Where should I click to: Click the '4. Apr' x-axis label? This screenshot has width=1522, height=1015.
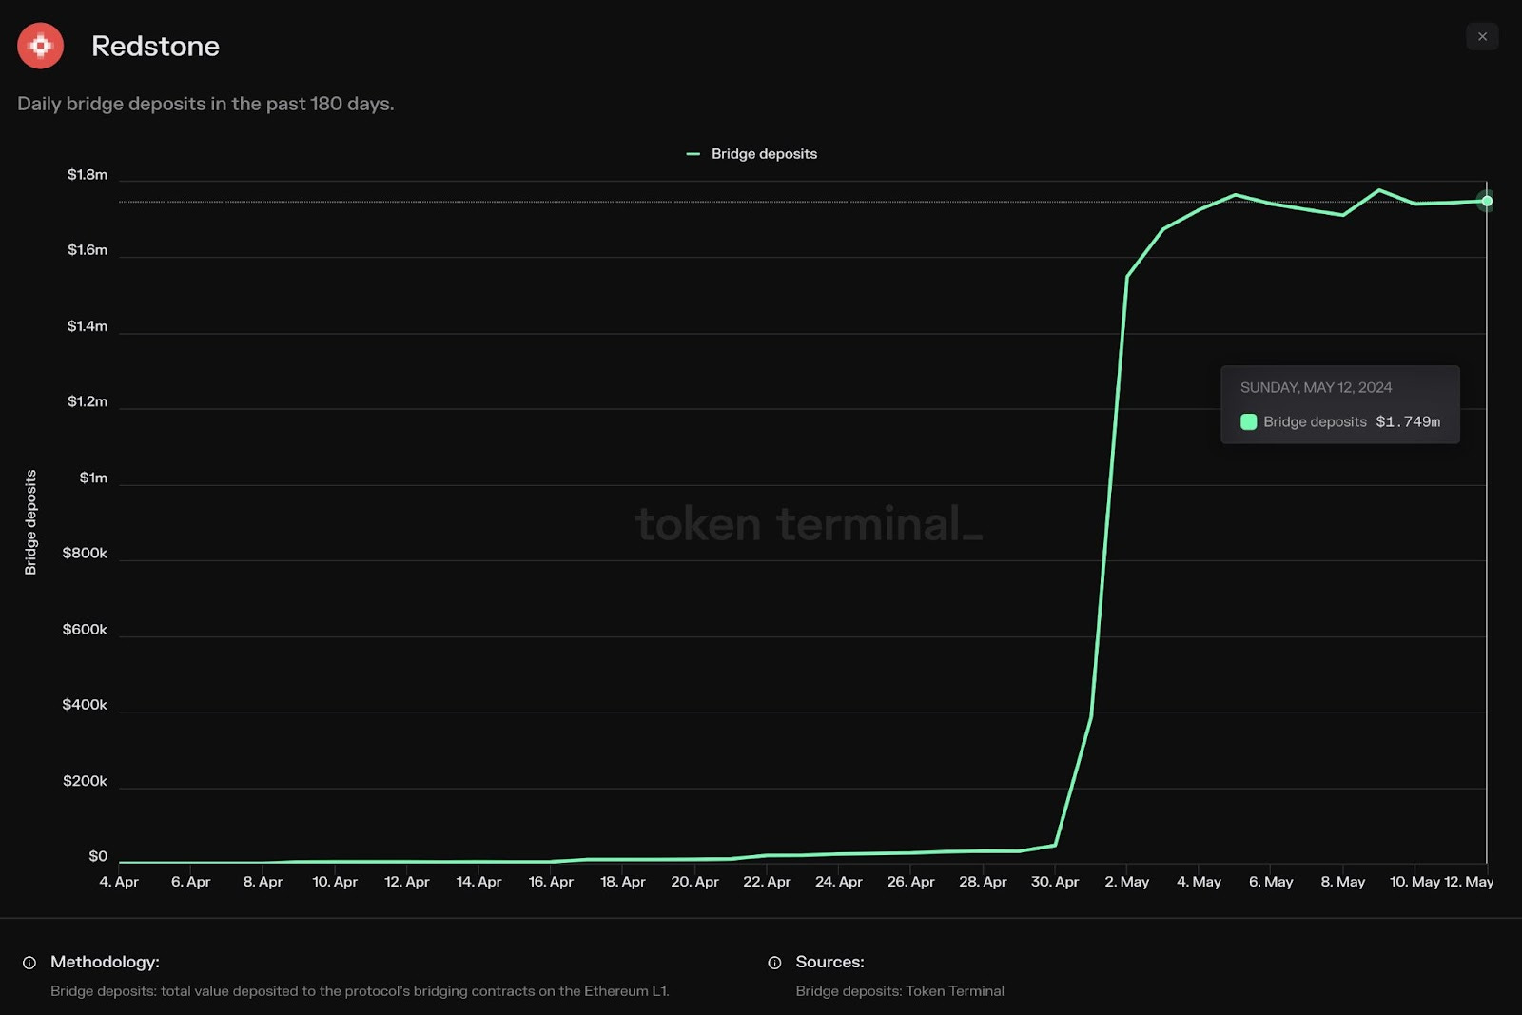point(119,882)
